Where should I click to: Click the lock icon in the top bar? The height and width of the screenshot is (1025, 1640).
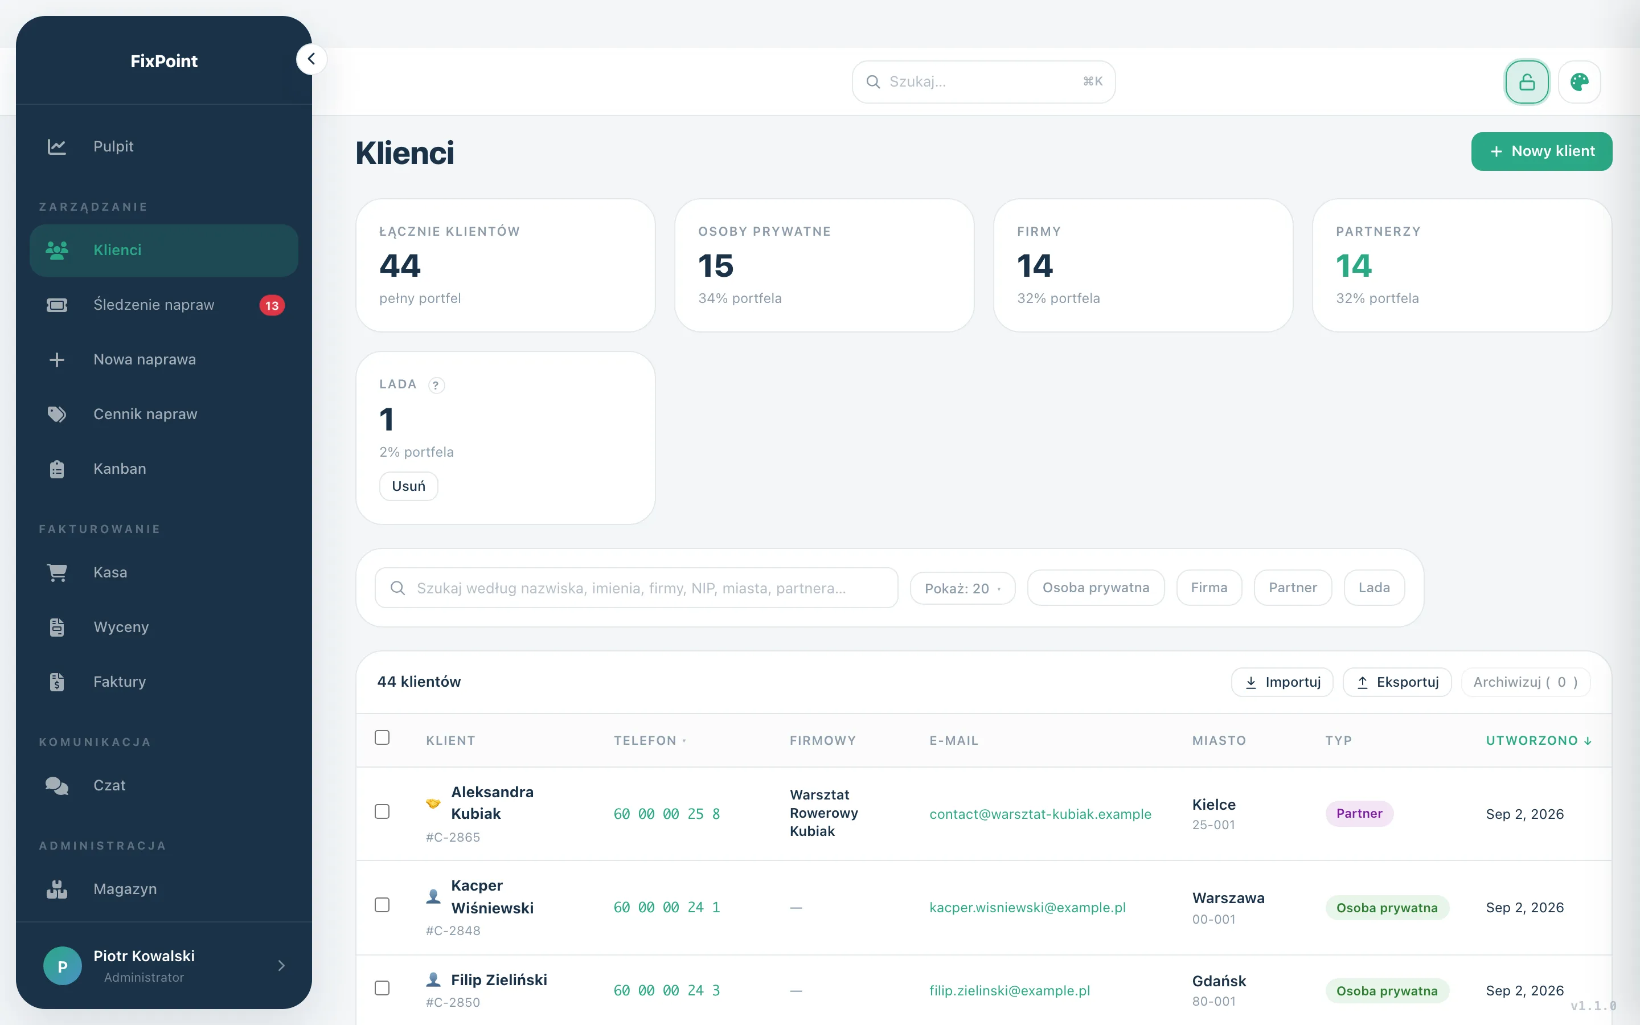(x=1526, y=82)
